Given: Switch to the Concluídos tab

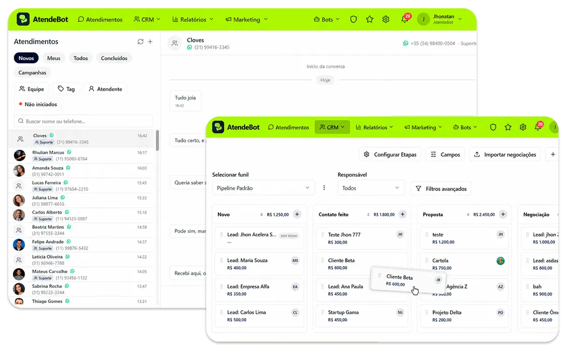Looking at the screenshot, I should click(x=114, y=58).
